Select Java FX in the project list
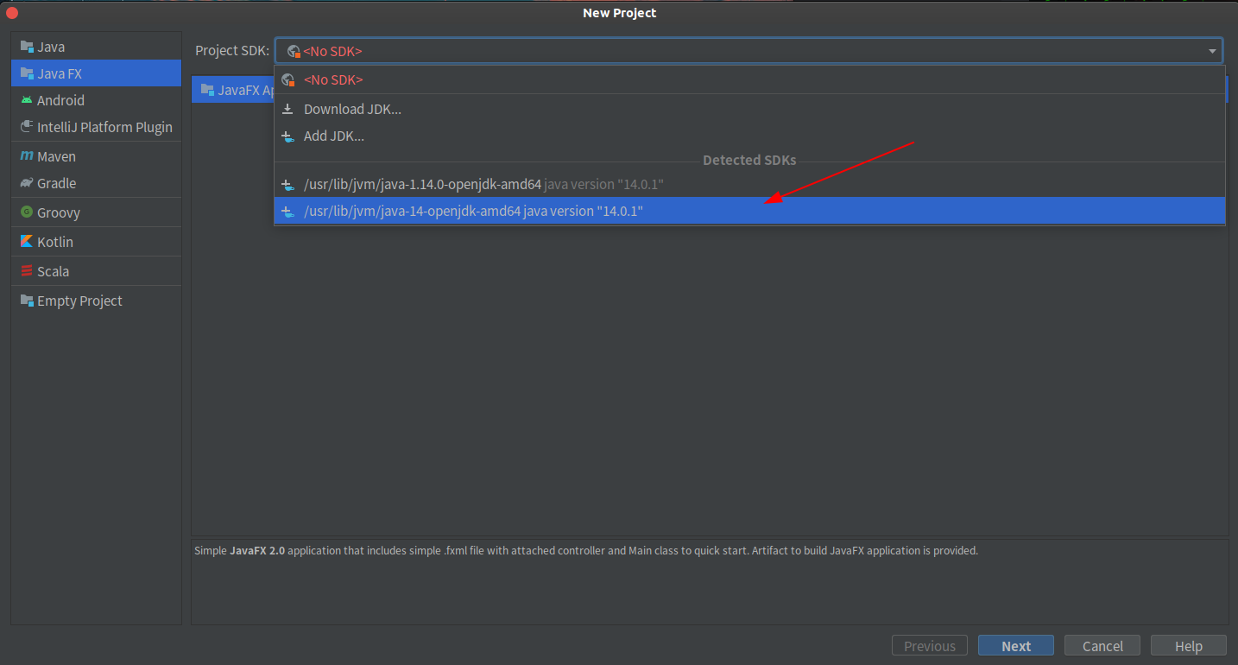 [96, 73]
